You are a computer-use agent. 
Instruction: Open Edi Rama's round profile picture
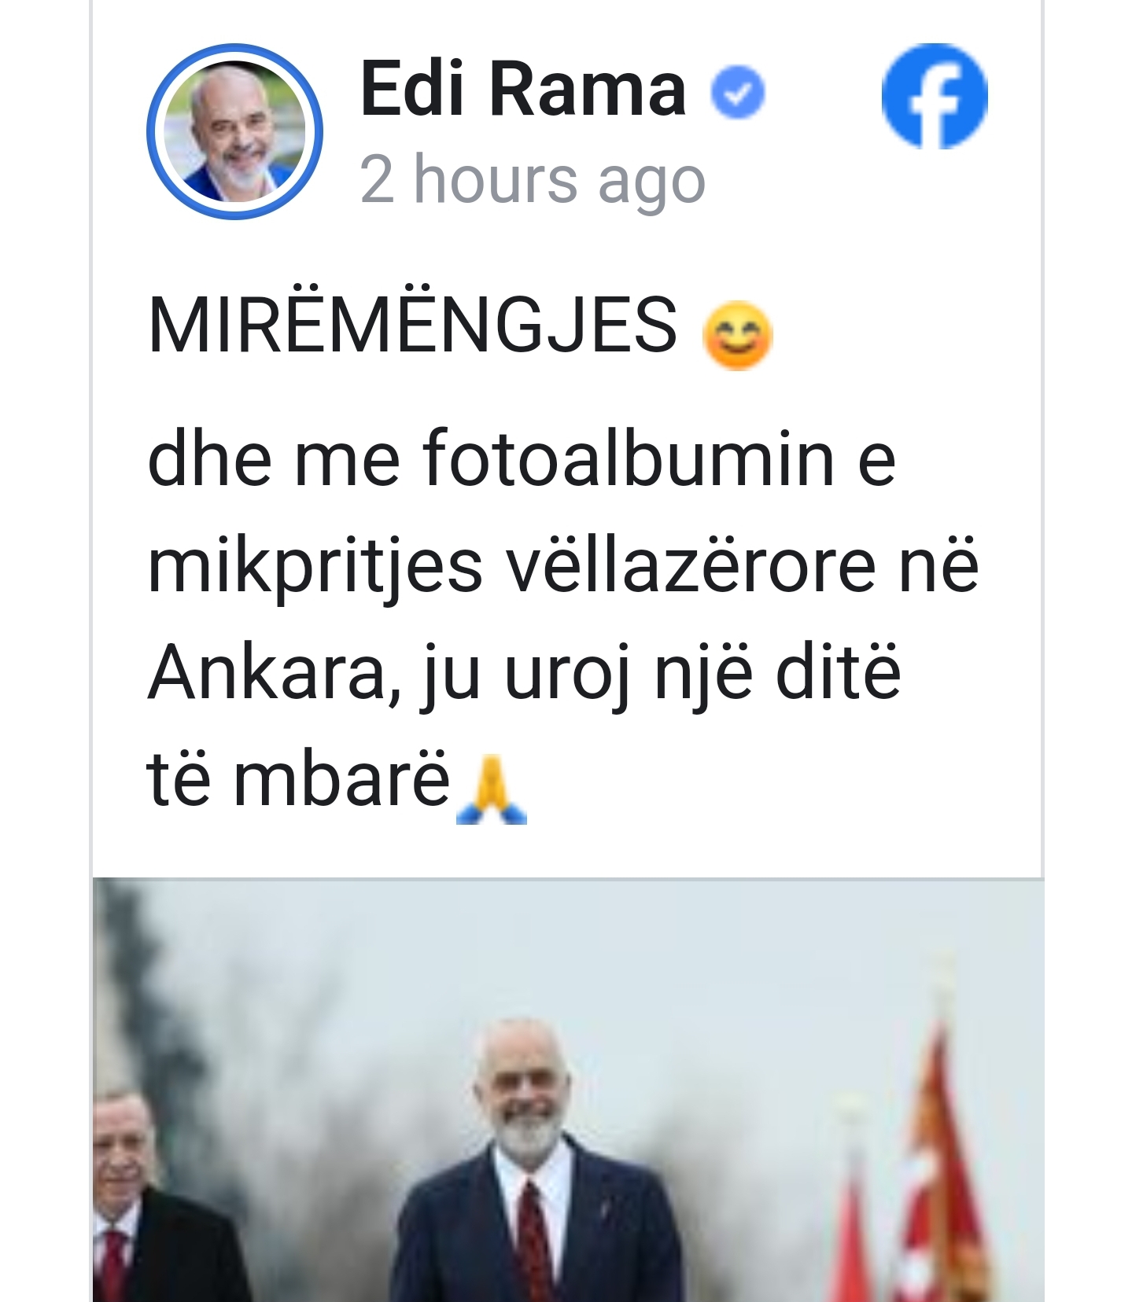234,131
